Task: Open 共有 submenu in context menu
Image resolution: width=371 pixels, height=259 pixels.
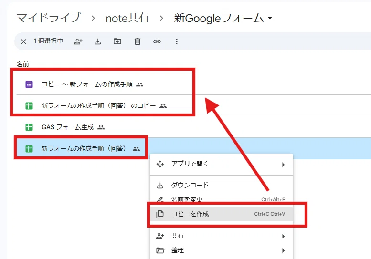Action: point(222,236)
